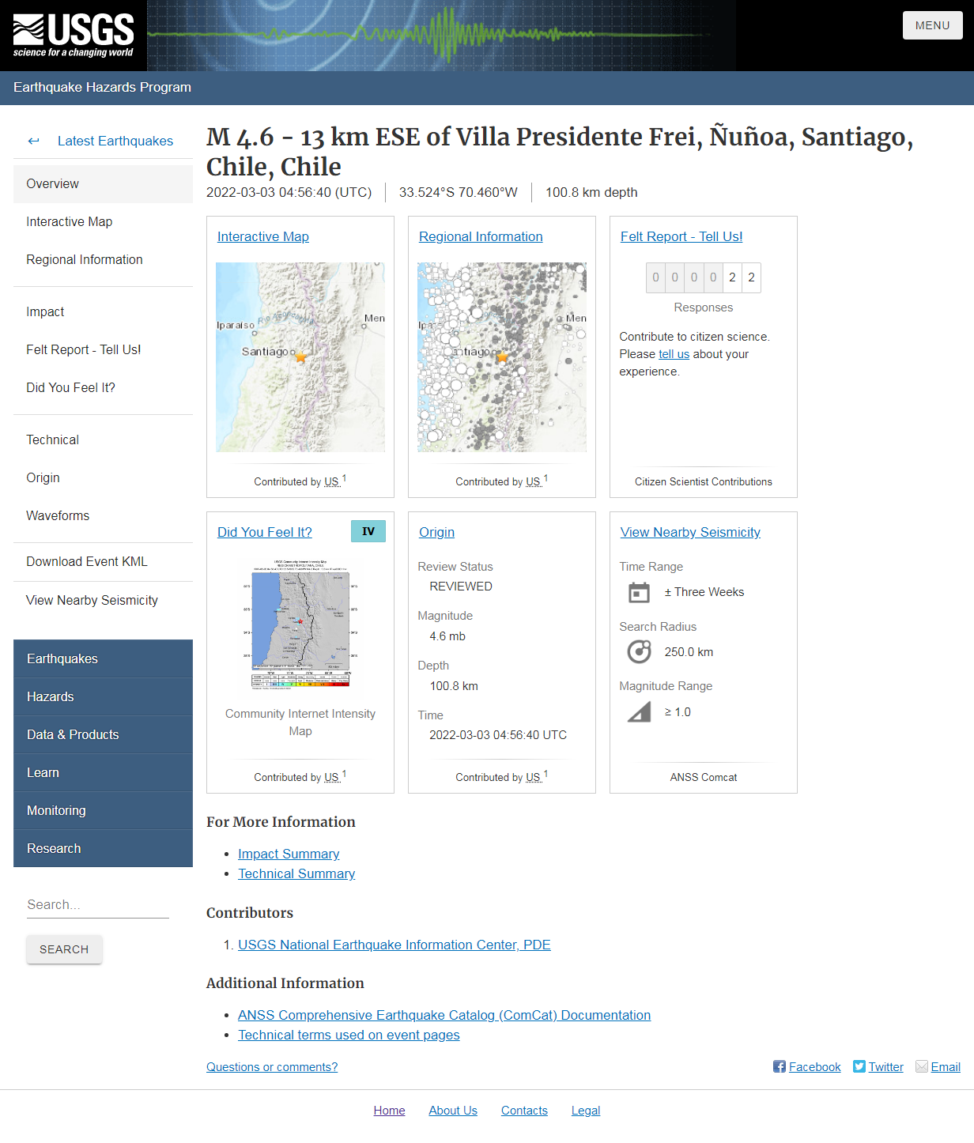Open Interactive Map card title link
Image resolution: width=974 pixels, height=1143 pixels.
[263, 236]
